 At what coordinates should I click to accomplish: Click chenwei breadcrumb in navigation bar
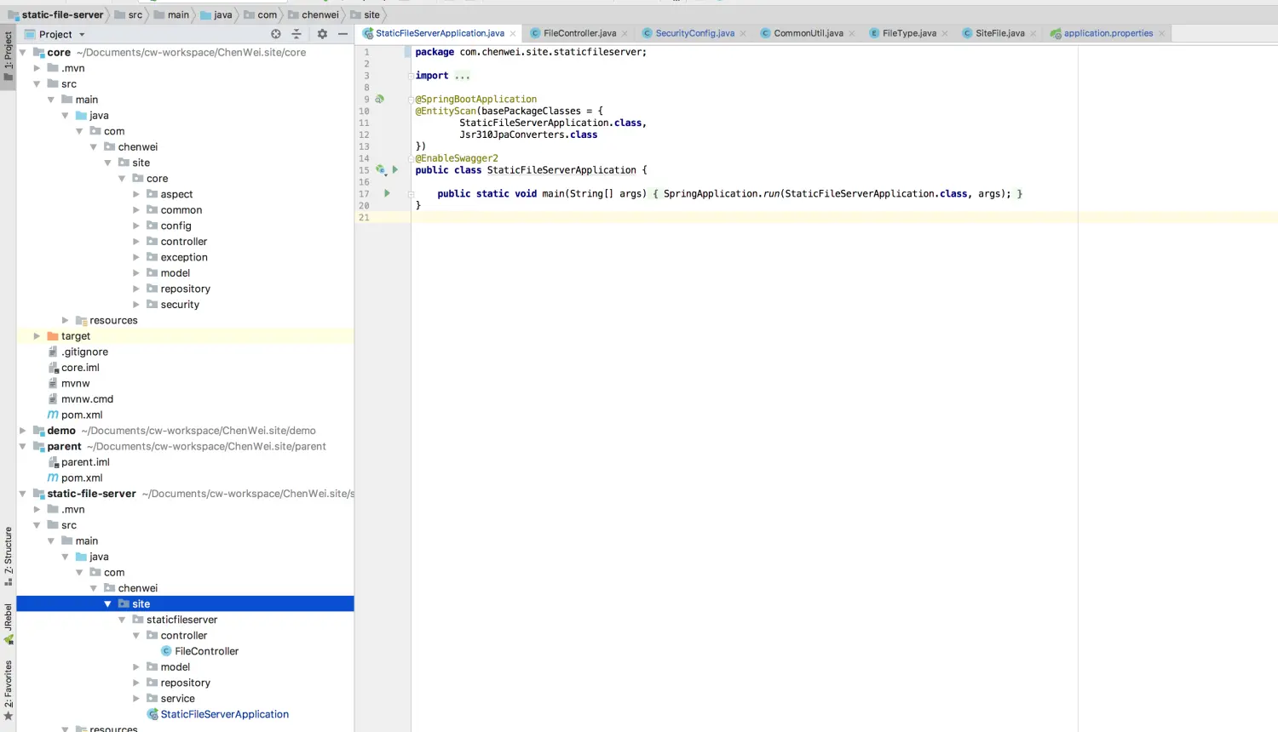314,14
